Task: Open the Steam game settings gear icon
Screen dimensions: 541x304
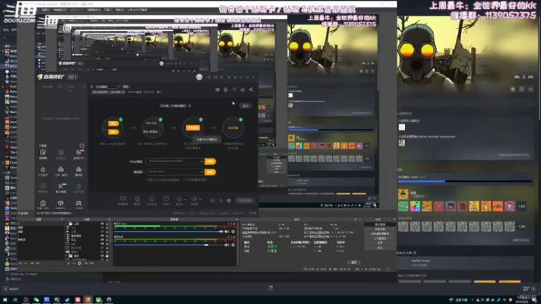Action: click(513, 89)
